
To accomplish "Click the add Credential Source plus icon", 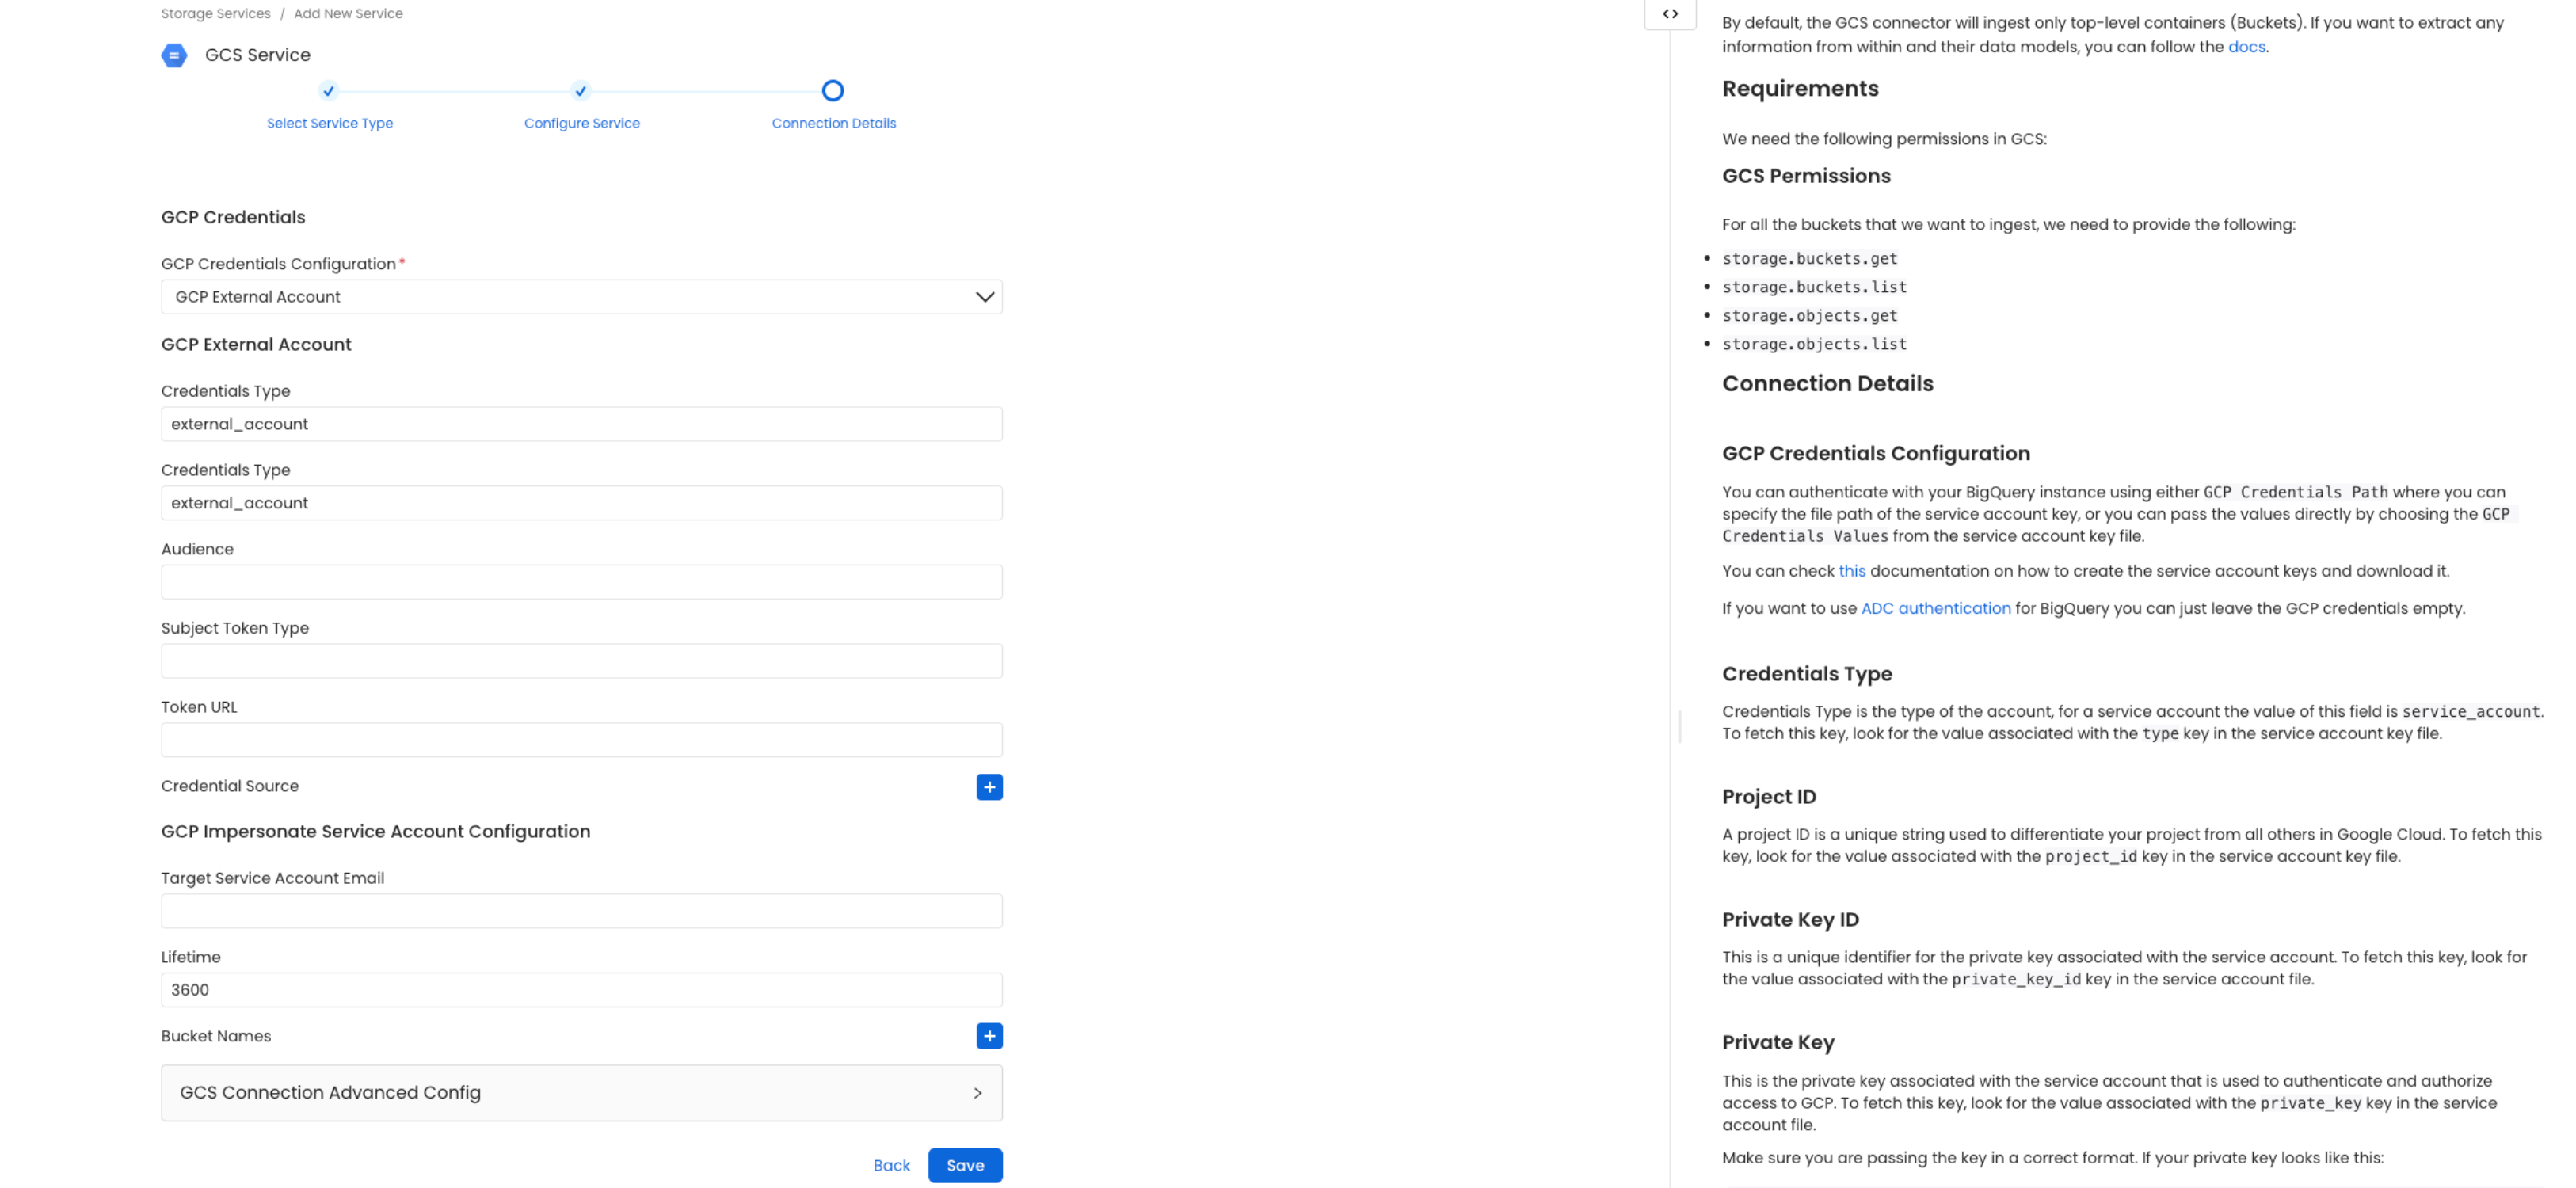I will pyautogui.click(x=987, y=787).
